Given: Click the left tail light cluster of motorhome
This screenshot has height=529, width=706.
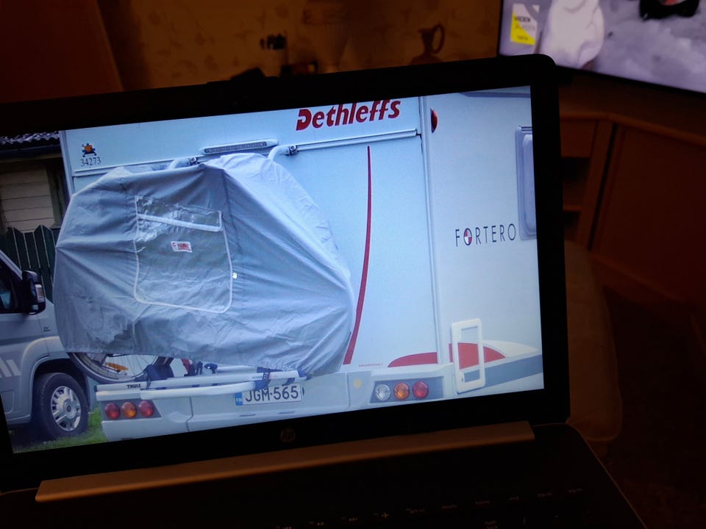Looking at the screenshot, I should tap(129, 410).
